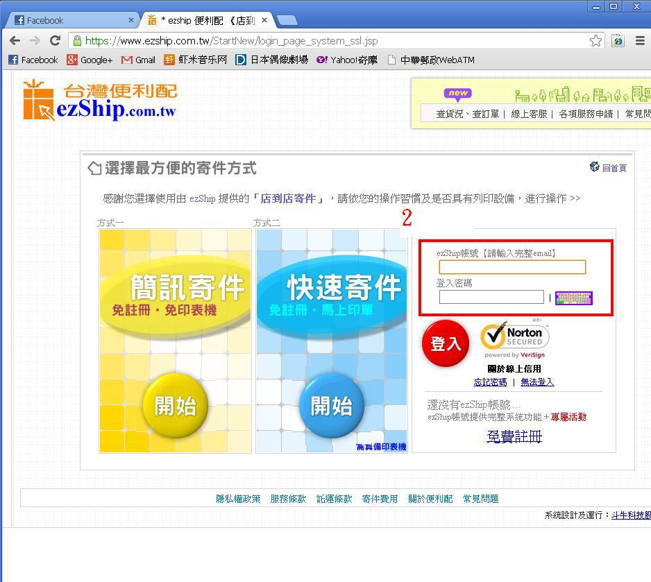Image resolution: width=651 pixels, height=582 pixels.
Task: Open the virtual keyboard icon
Action: click(x=574, y=298)
